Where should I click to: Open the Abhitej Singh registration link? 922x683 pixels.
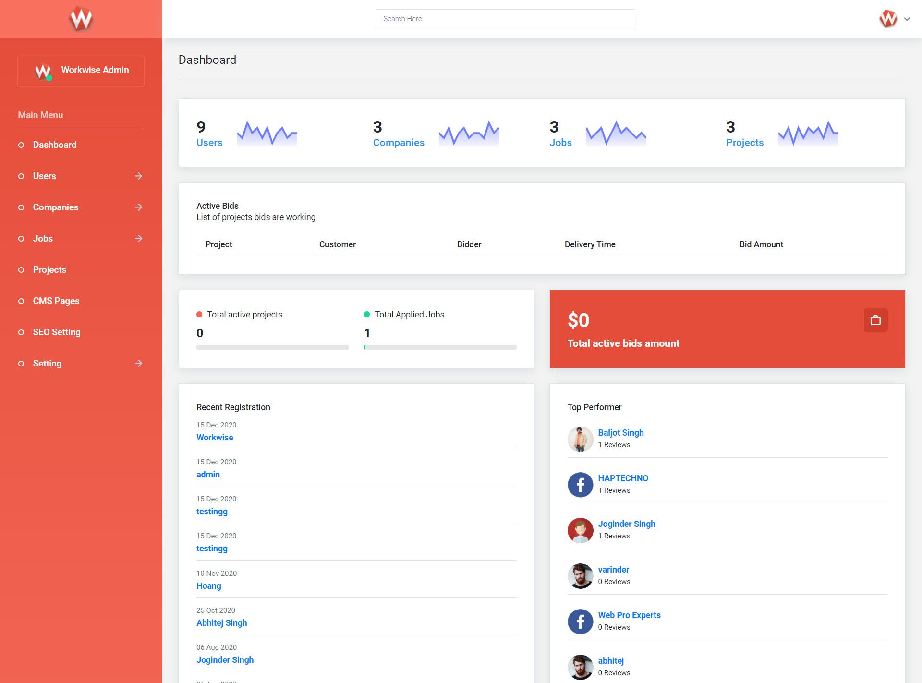pyautogui.click(x=221, y=623)
